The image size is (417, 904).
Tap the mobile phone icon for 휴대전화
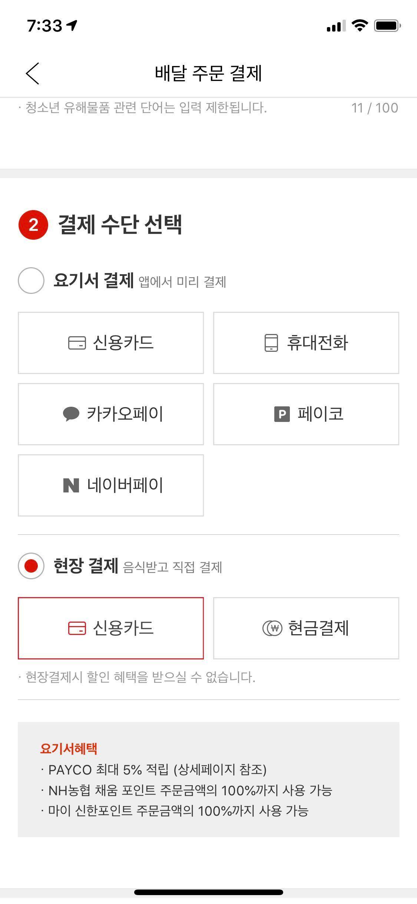pos(271,343)
